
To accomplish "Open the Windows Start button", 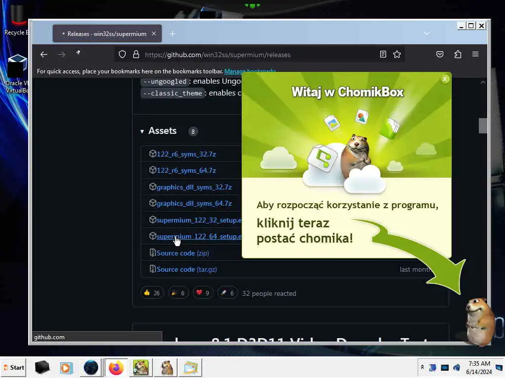I will click(x=14, y=367).
